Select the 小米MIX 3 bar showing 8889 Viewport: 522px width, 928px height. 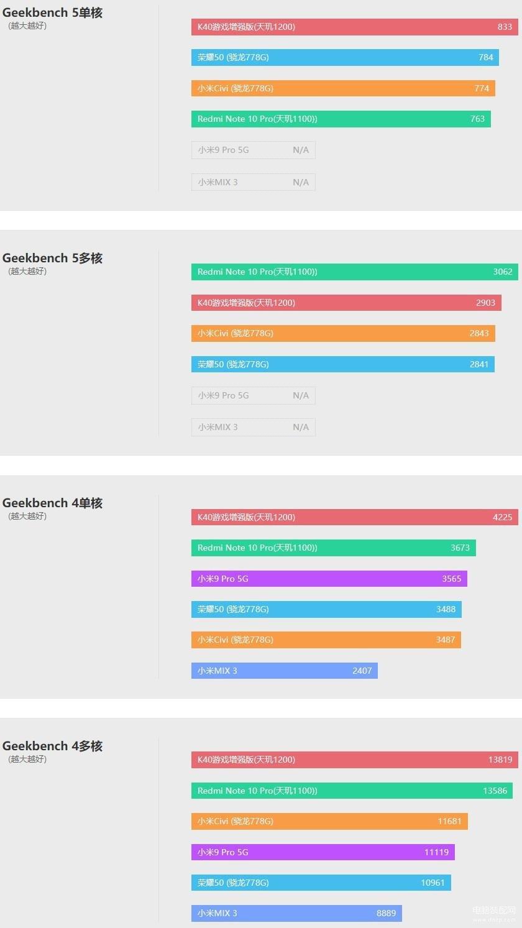click(x=296, y=913)
